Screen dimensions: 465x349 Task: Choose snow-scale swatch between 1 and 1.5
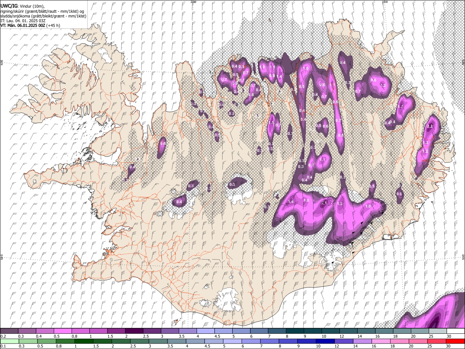point(98,331)
